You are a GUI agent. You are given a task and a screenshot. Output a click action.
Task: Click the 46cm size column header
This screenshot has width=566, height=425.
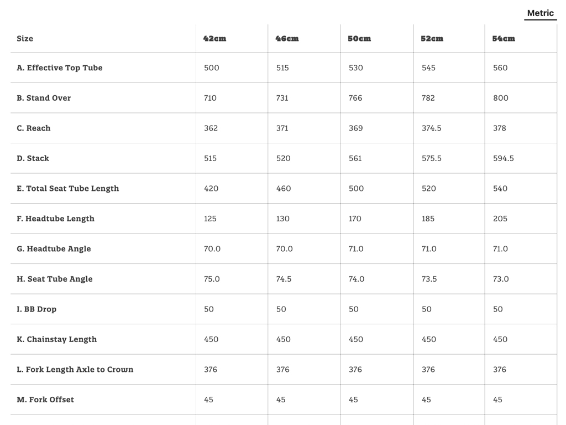click(x=287, y=39)
